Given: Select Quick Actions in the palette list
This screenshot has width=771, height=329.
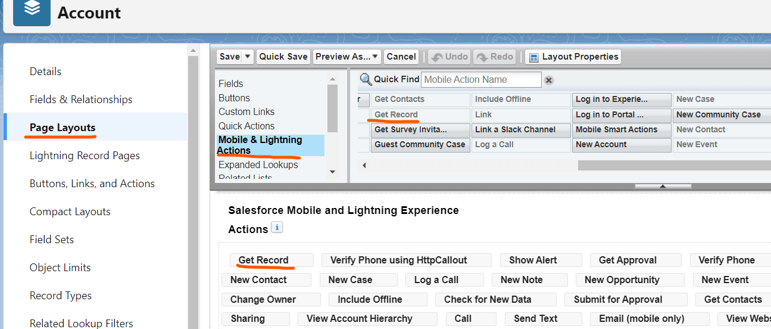Looking at the screenshot, I should click(246, 126).
